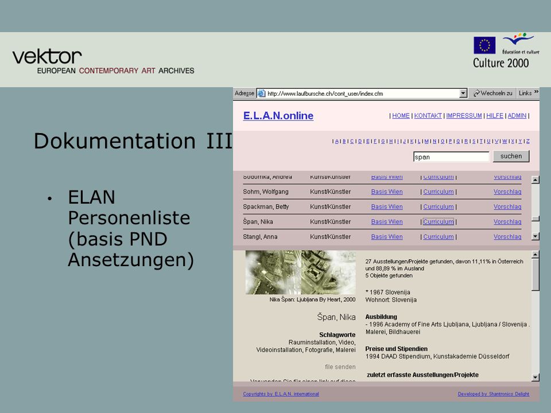Open the address bar URL dropdown arrow
This screenshot has width=551, height=413.
[463, 93]
